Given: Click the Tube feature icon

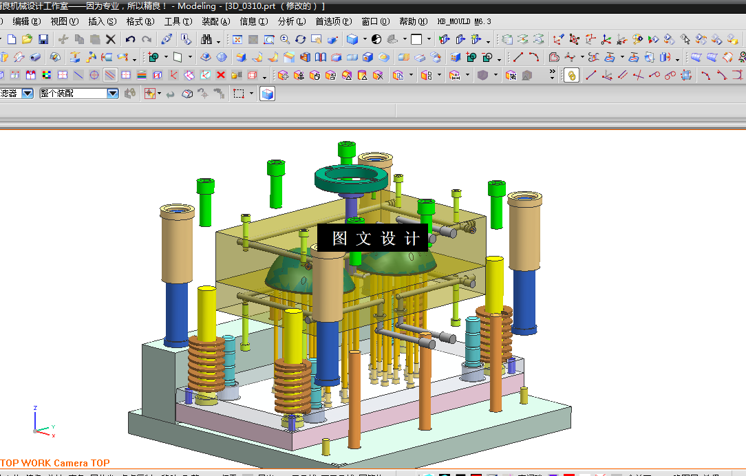Looking at the screenshot, I should point(35,58).
